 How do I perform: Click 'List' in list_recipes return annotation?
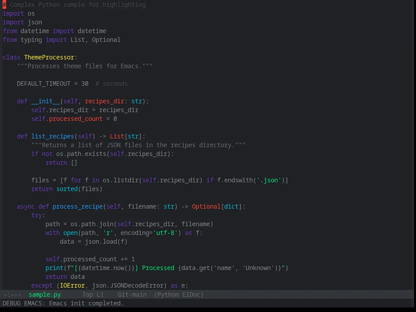[117, 136]
